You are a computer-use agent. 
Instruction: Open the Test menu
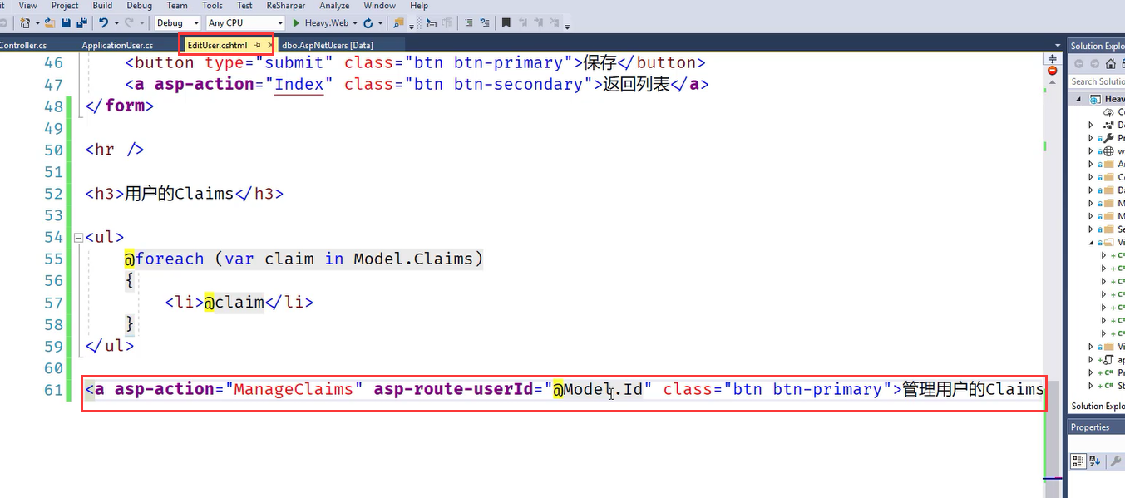coord(244,6)
